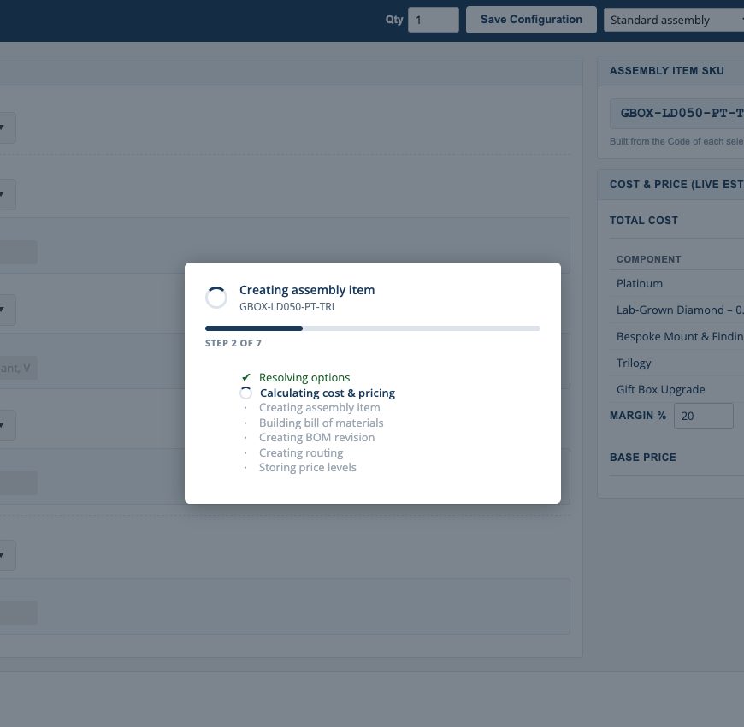Click the 'Creating assembly item' pending step in the list

click(x=319, y=408)
